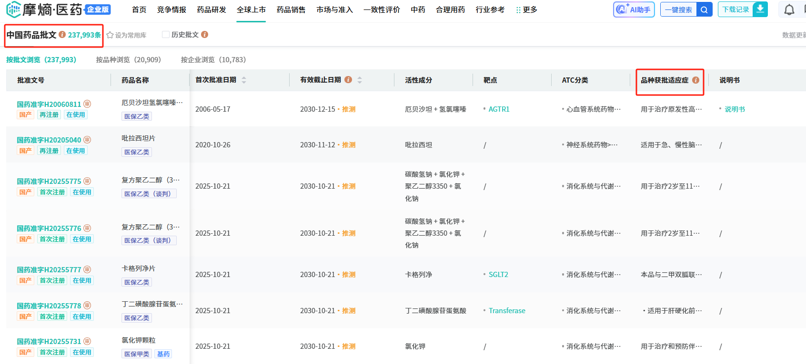
Task: Click the AGTR1 target link
Action: (x=499, y=109)
